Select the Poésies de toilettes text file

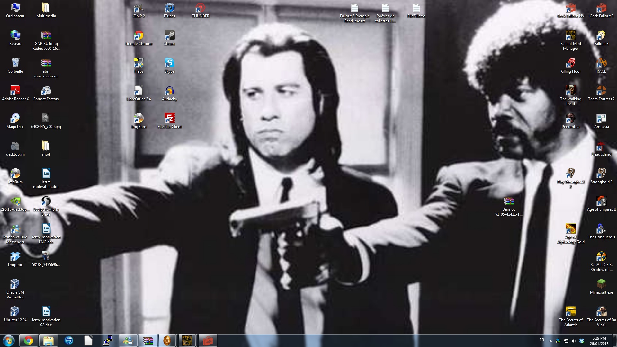coord(385,13)
